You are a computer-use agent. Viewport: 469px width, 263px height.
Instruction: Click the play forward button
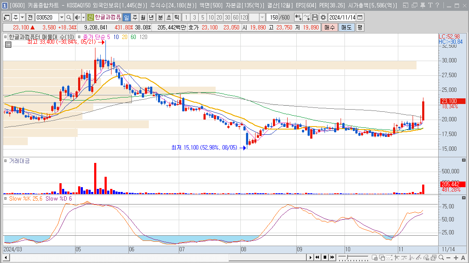(x=310, y=257)
